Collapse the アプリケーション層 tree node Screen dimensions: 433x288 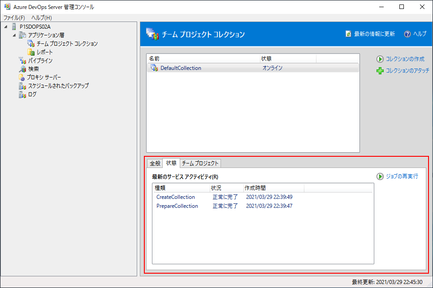tap(14, 35)
